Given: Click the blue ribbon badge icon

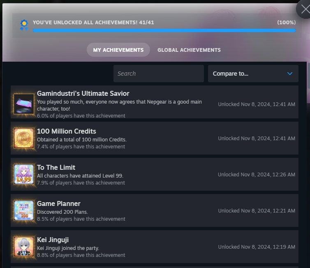Looking at the screenshot, I should [24, 25].
